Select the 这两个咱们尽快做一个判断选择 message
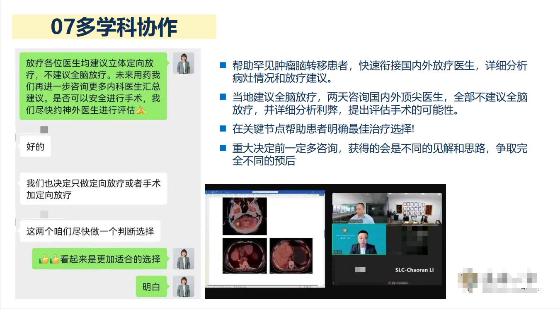Viewport: 560px width, 309px height. [90, 231]
